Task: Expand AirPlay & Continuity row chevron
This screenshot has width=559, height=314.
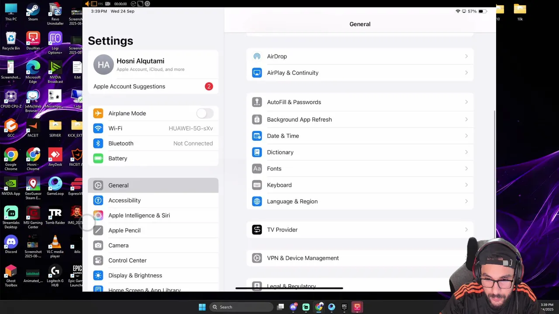Action: point(466,73)
